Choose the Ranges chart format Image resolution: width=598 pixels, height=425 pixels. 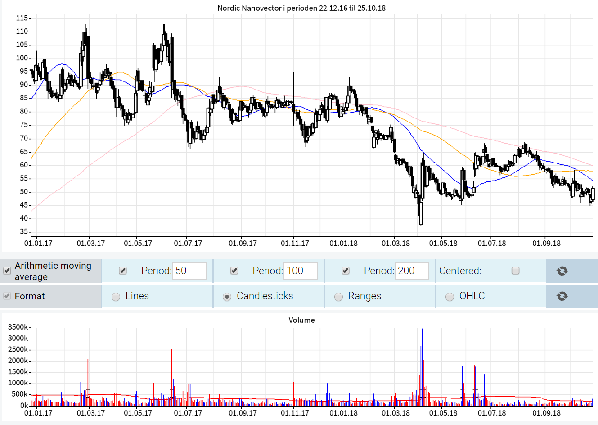[338, 297]
